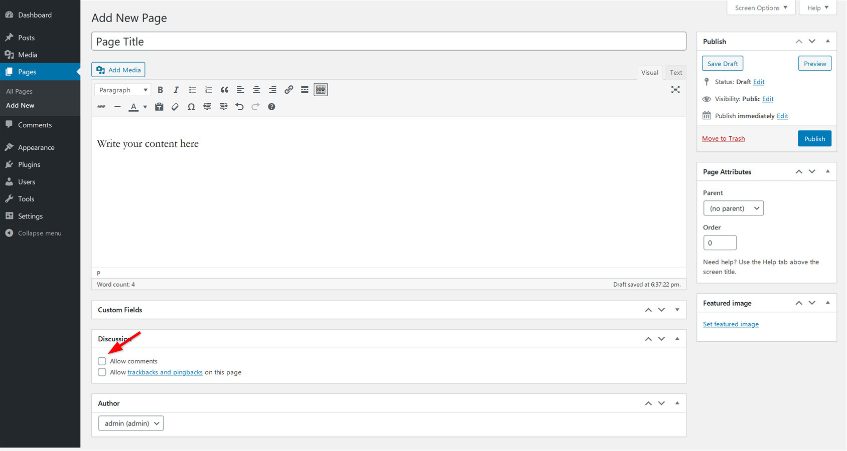This screenshot has height=451, width=847.
Task: Open the author selection dropdown
Action: coord(130,423)
